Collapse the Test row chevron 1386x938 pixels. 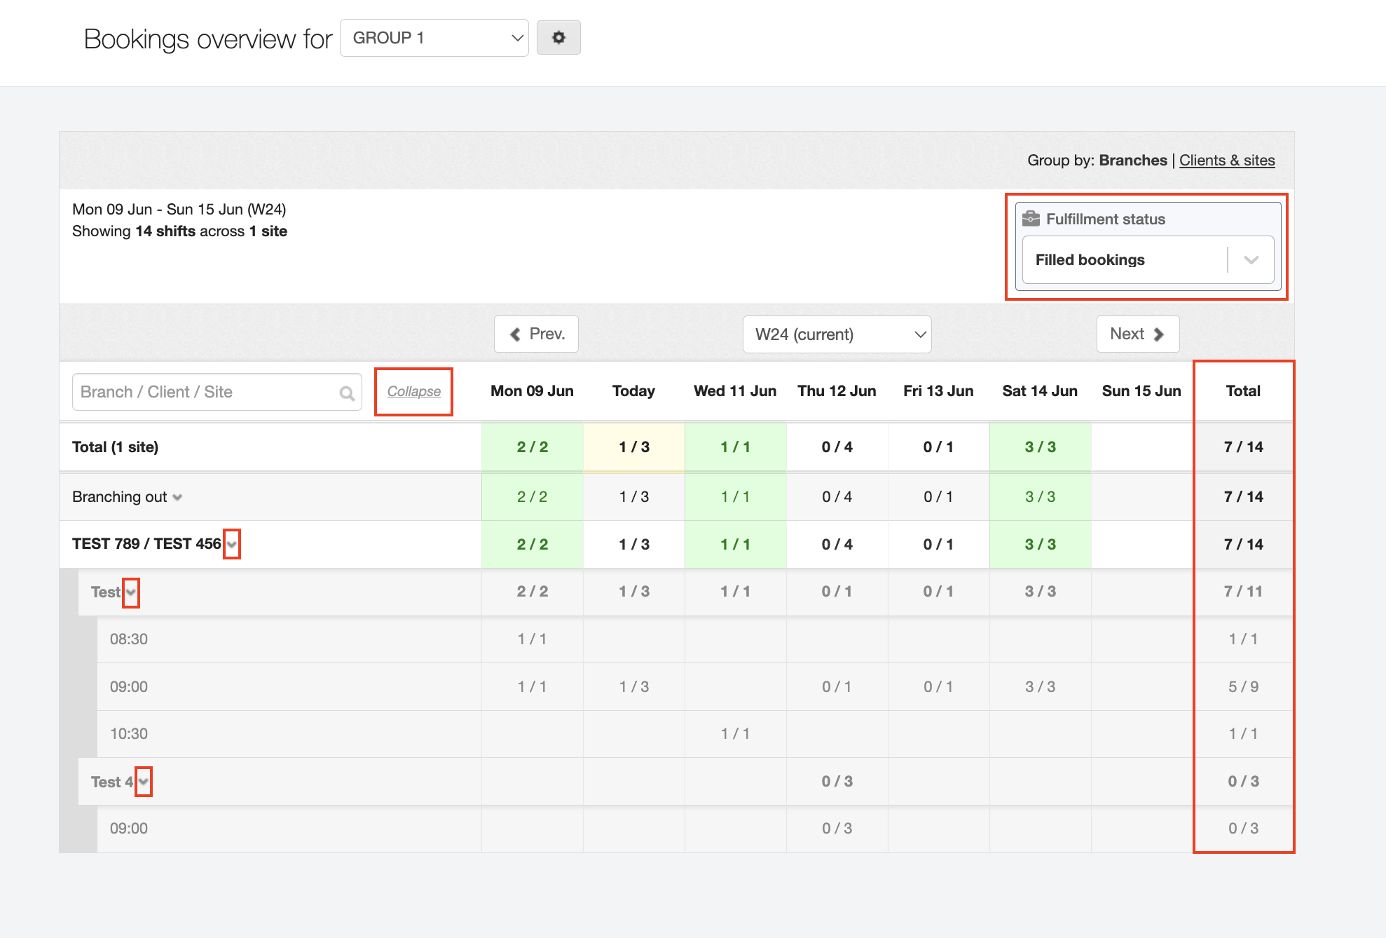(131, 592)
